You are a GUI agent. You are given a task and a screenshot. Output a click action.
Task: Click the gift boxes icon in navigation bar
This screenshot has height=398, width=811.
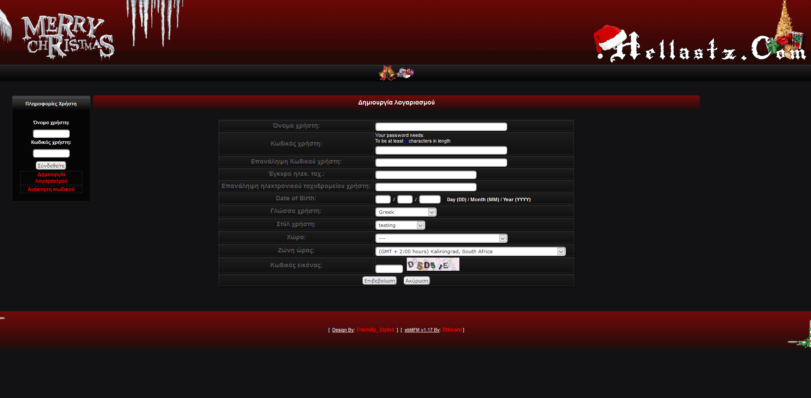click(405, 73)
